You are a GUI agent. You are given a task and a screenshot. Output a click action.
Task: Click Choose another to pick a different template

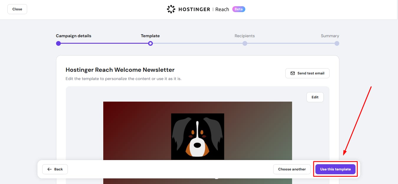point(292,169)
